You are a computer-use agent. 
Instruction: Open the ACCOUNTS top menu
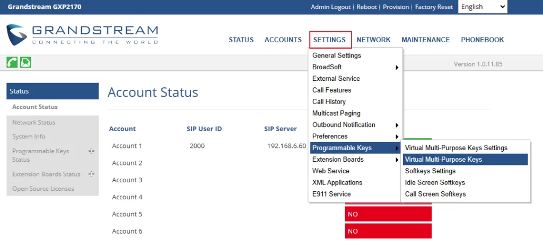(283, 40)
